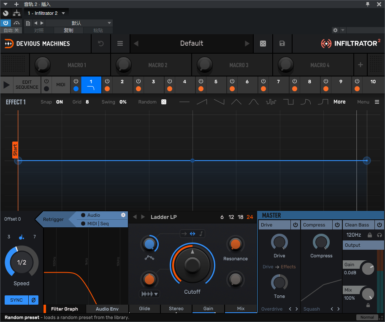The image size is (385, 322).
Task: Select previous Squash compressor type
Action: [332, 309]
